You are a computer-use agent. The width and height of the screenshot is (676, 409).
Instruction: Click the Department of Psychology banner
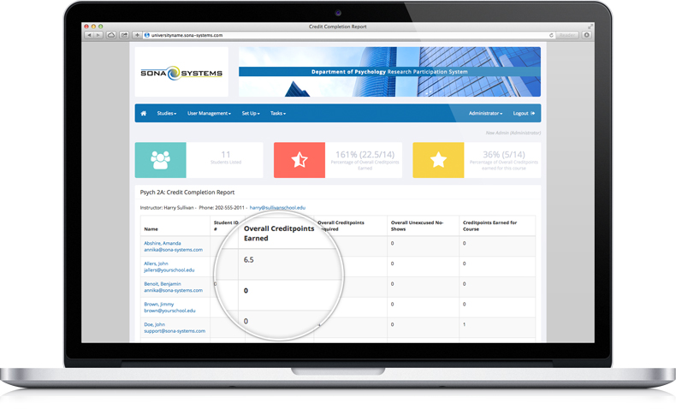pos(389,72)
